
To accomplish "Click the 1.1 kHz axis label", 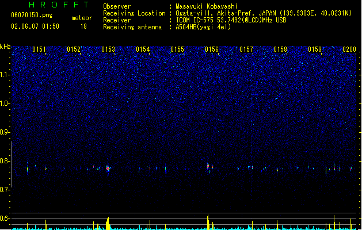I will 5,75.
